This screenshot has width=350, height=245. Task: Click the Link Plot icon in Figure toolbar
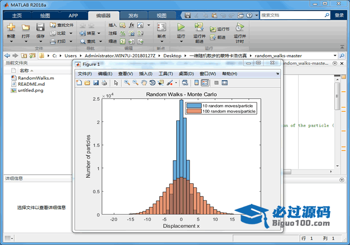click(185, 83)
